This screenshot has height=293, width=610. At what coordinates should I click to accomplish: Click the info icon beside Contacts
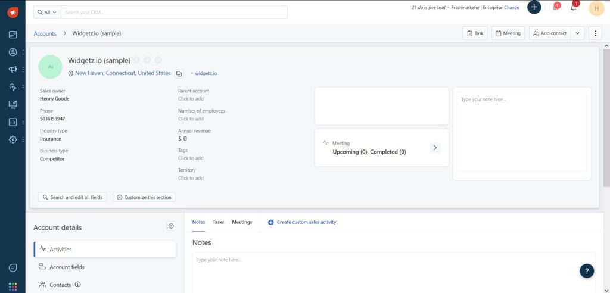[x=77, y=285]
